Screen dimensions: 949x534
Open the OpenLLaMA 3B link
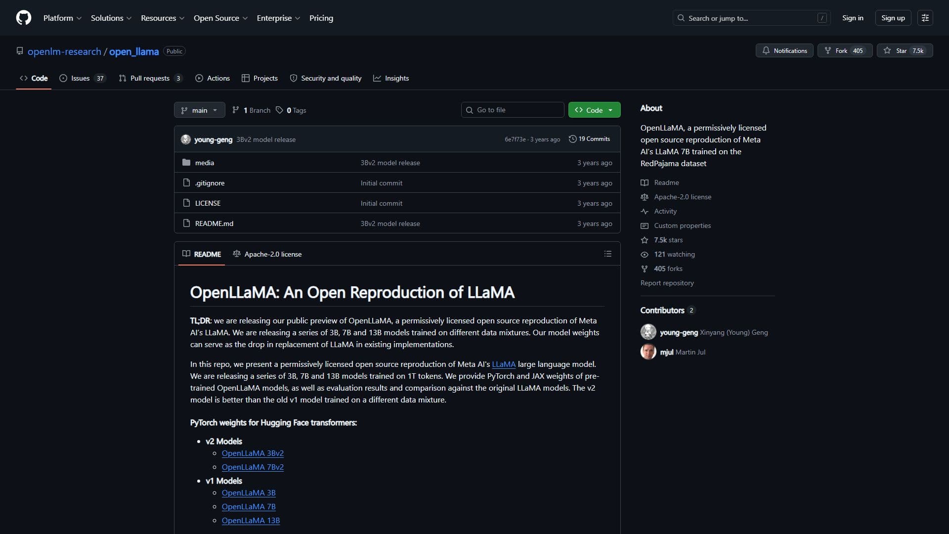coord(249,493)
